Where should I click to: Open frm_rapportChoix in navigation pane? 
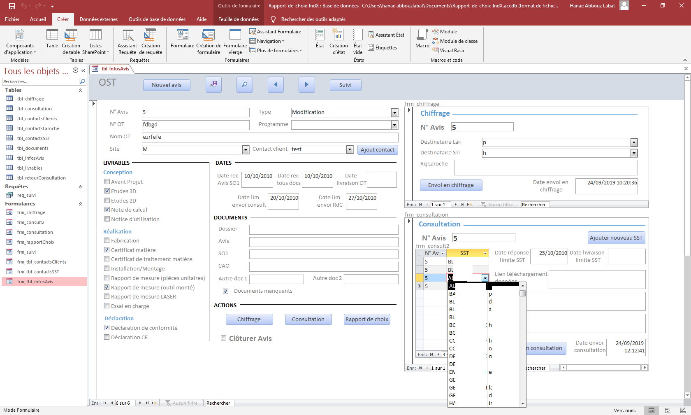click(x=36, y=242)
